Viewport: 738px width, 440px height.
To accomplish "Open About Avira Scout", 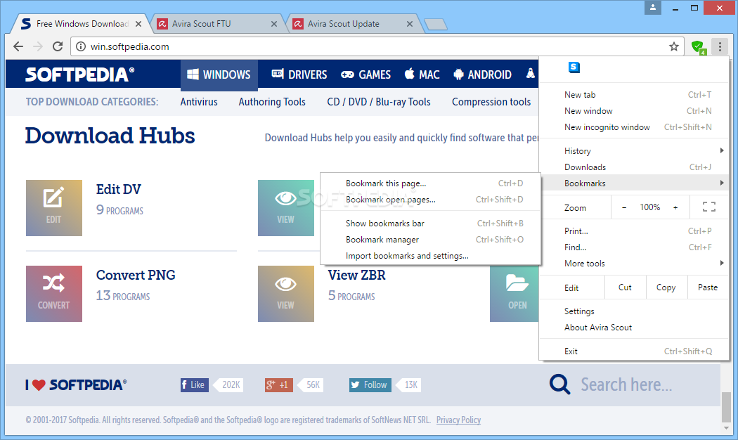I will point(634,328).
